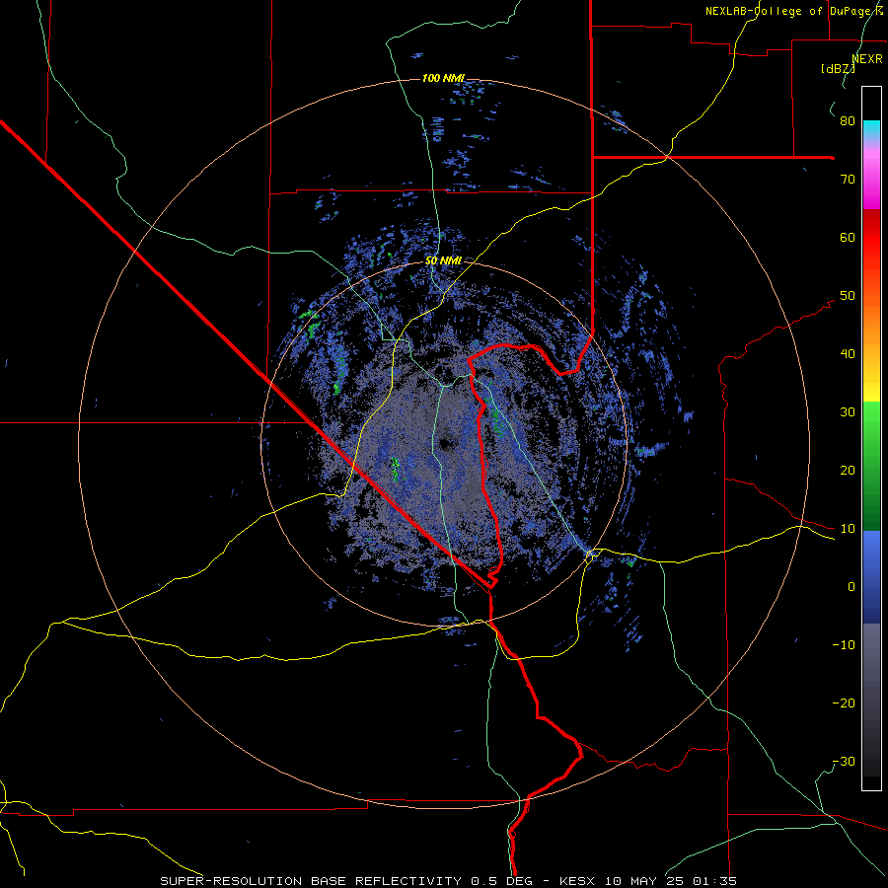Click the 100 NMI range ring label
The image size is (888, 888).
(443, 78)
